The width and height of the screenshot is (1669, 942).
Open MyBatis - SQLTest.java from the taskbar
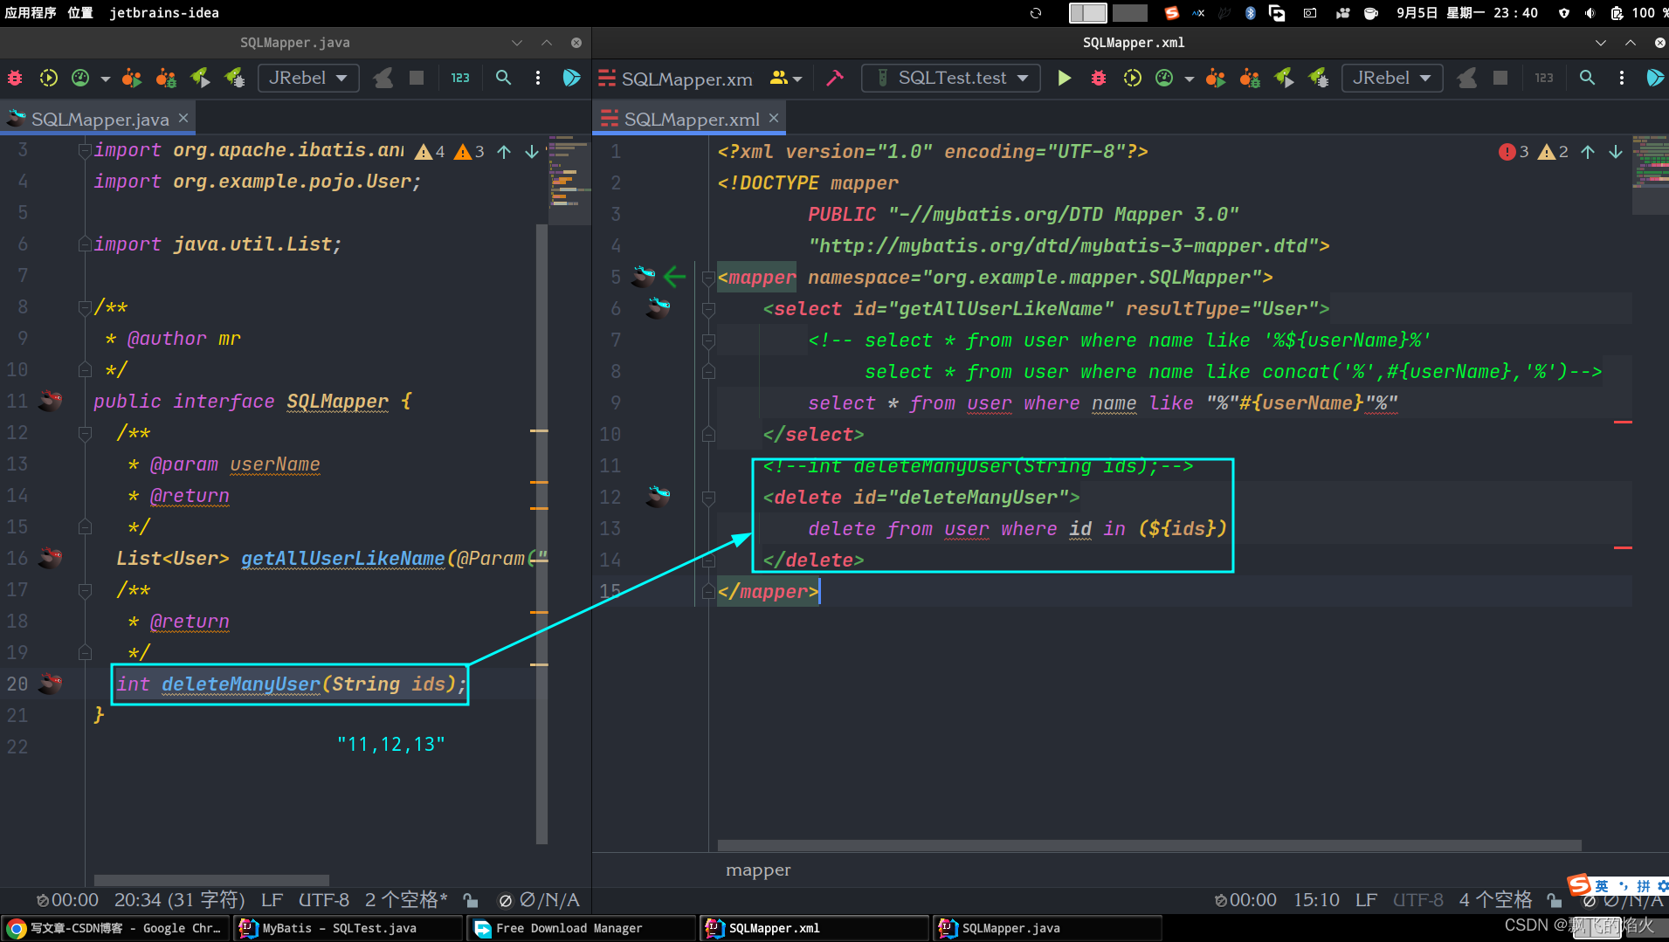point(348,928)
